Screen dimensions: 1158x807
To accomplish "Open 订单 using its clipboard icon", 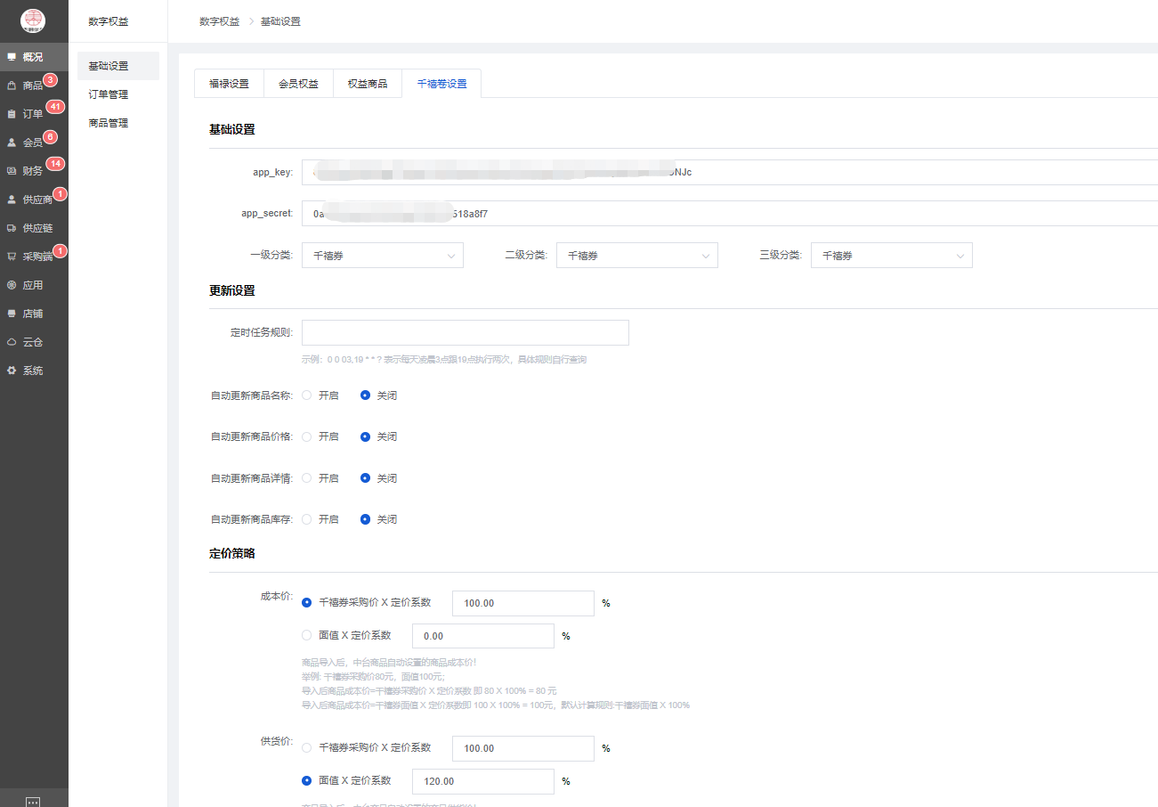I will 12,114.
